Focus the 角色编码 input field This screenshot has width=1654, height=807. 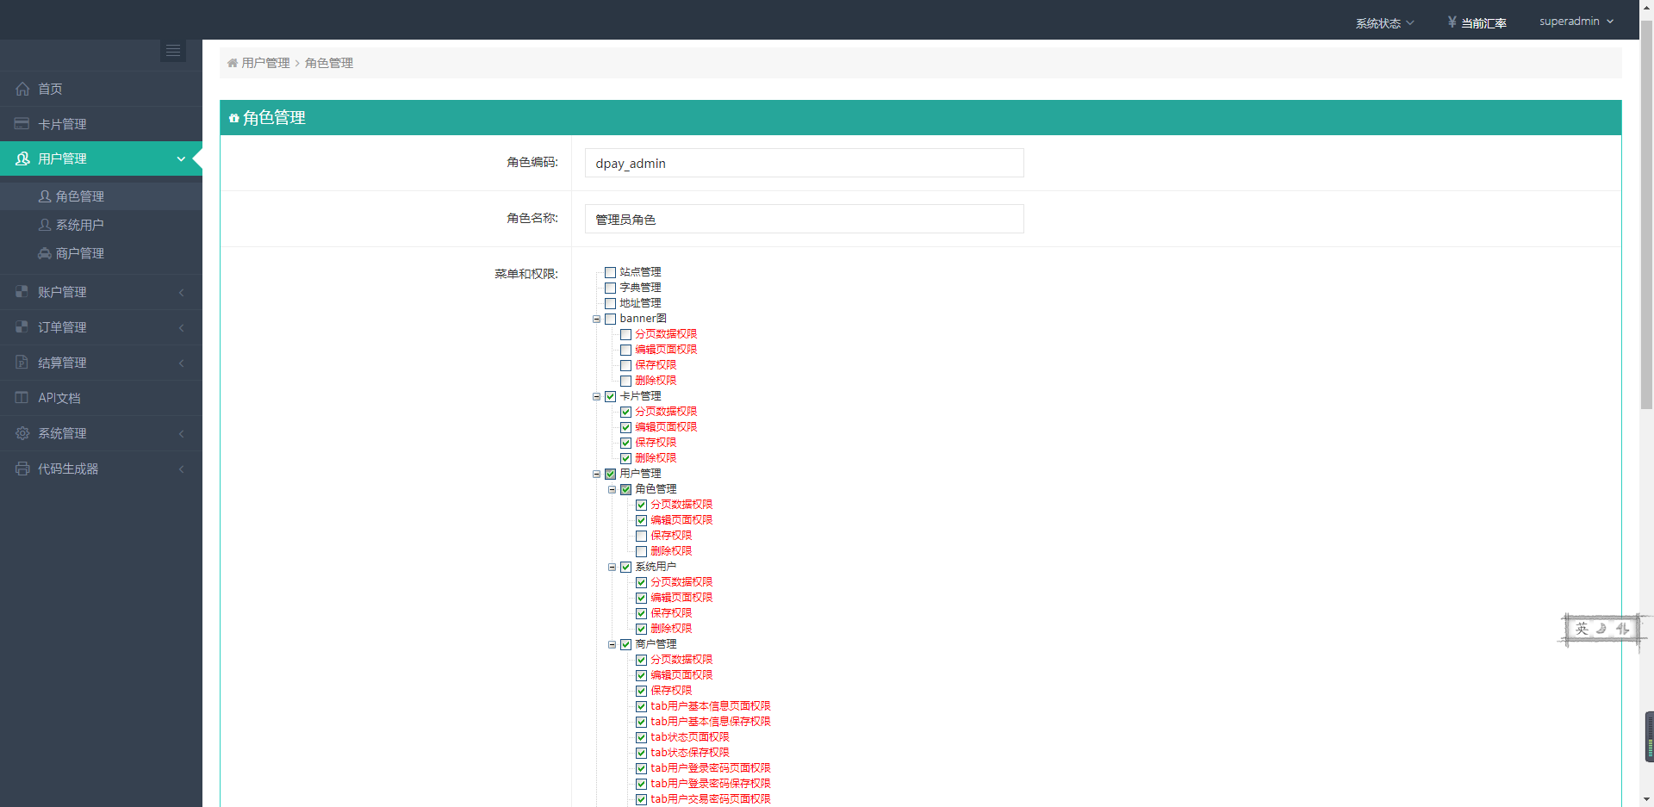point(805,163)
